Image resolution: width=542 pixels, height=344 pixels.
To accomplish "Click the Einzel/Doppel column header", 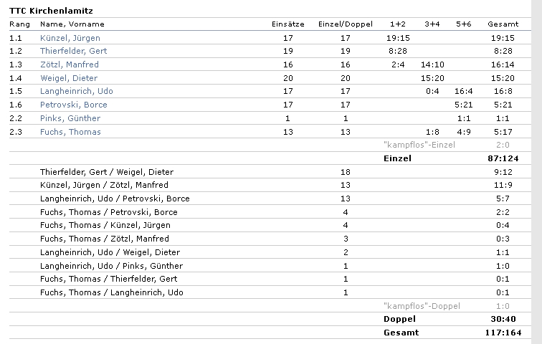I will (x=346, y=24).
